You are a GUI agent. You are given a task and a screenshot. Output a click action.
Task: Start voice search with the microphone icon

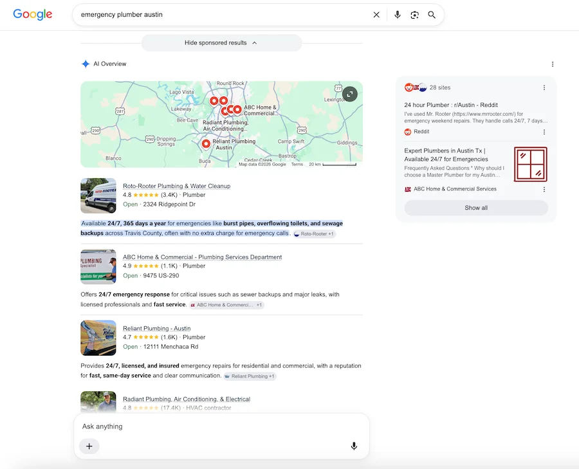[x=398, y=15]
